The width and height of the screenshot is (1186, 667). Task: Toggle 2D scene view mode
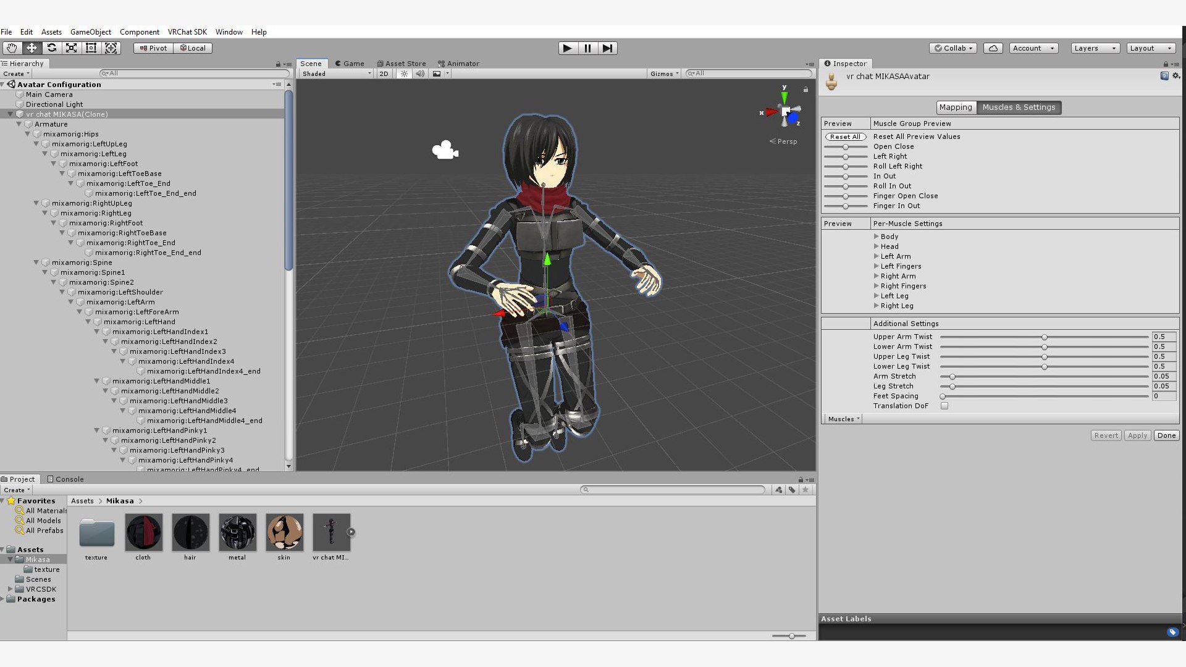384,73
